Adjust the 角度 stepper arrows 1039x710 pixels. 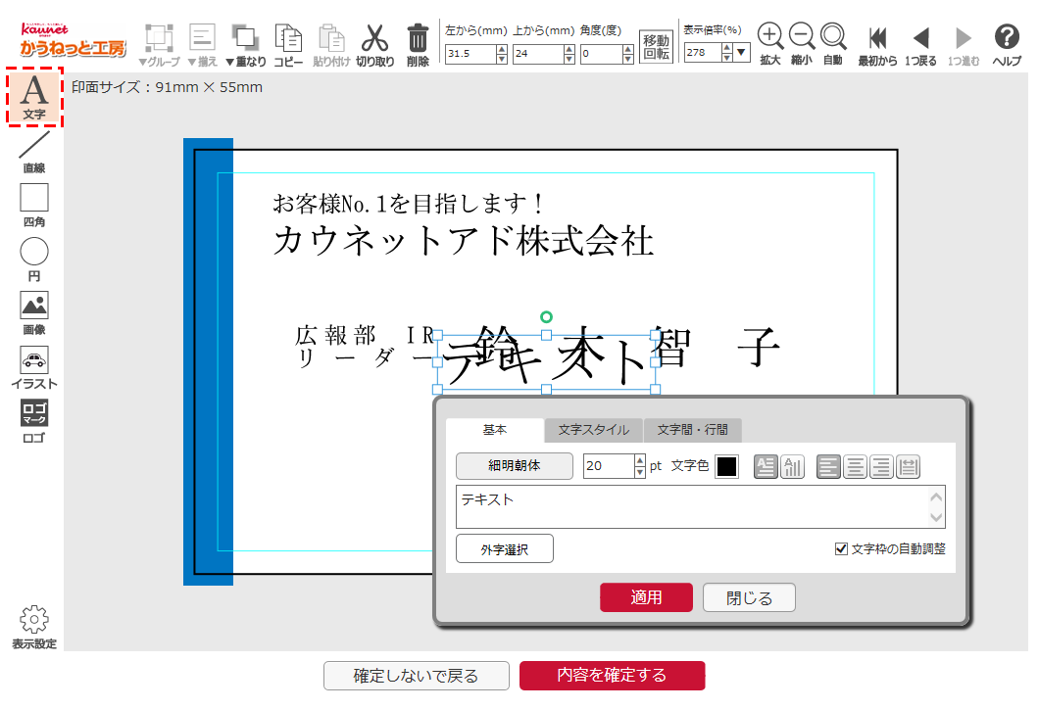pos(628,54)
